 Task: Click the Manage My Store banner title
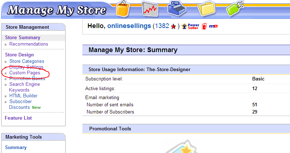[x=56, y=10]
